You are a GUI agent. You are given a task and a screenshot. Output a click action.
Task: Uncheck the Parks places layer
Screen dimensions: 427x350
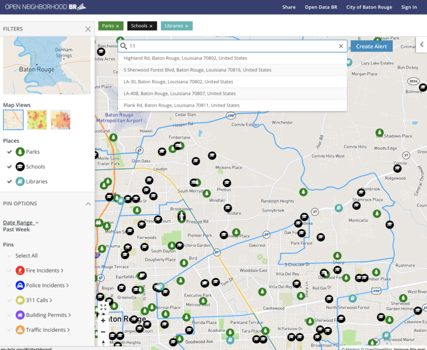tap(9, 152)
